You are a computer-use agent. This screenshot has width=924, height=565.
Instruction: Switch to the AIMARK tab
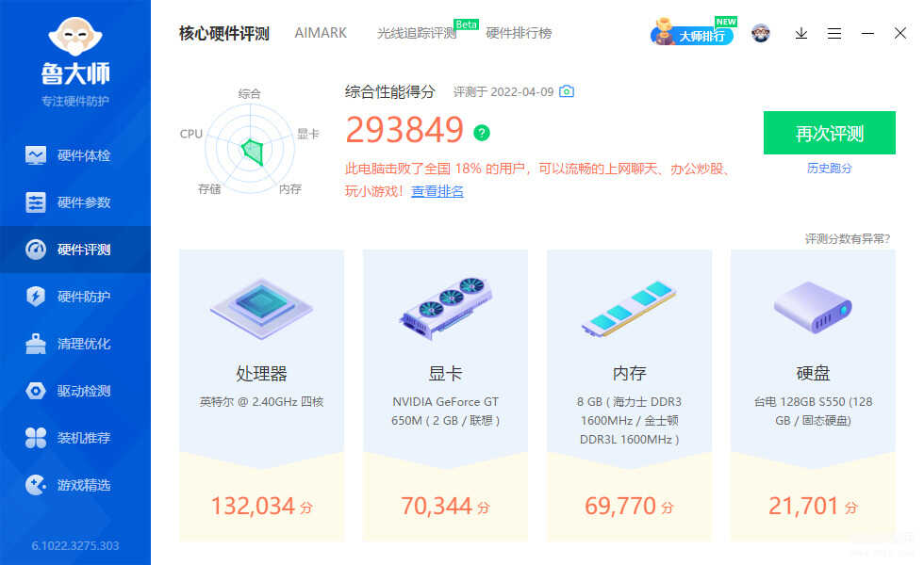[x=321, y=33]
